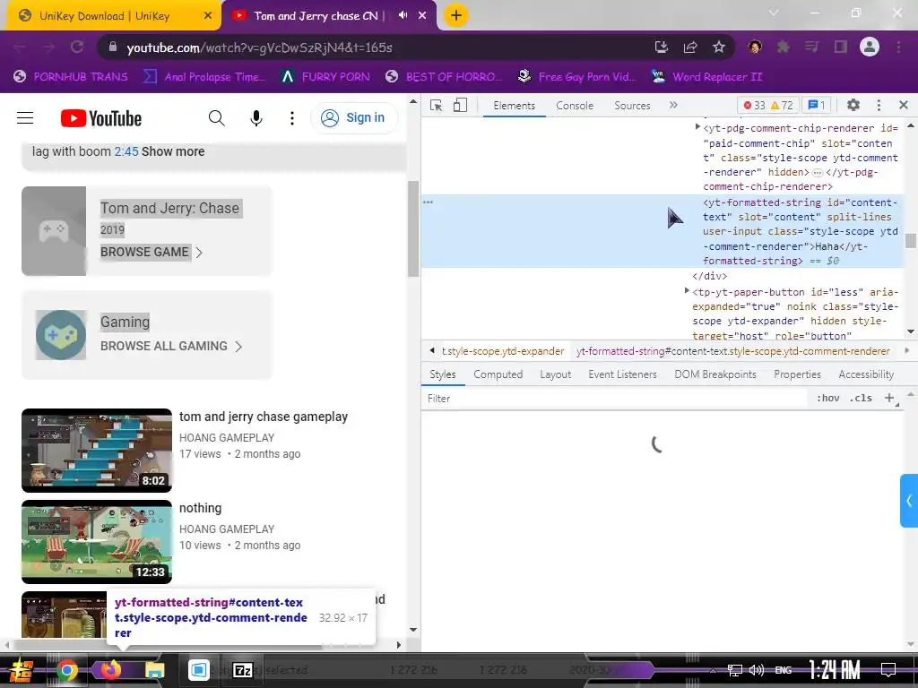918x688 pixels.
Task: Open 7-Zip from the taskbar
Action: pos(243,670)
